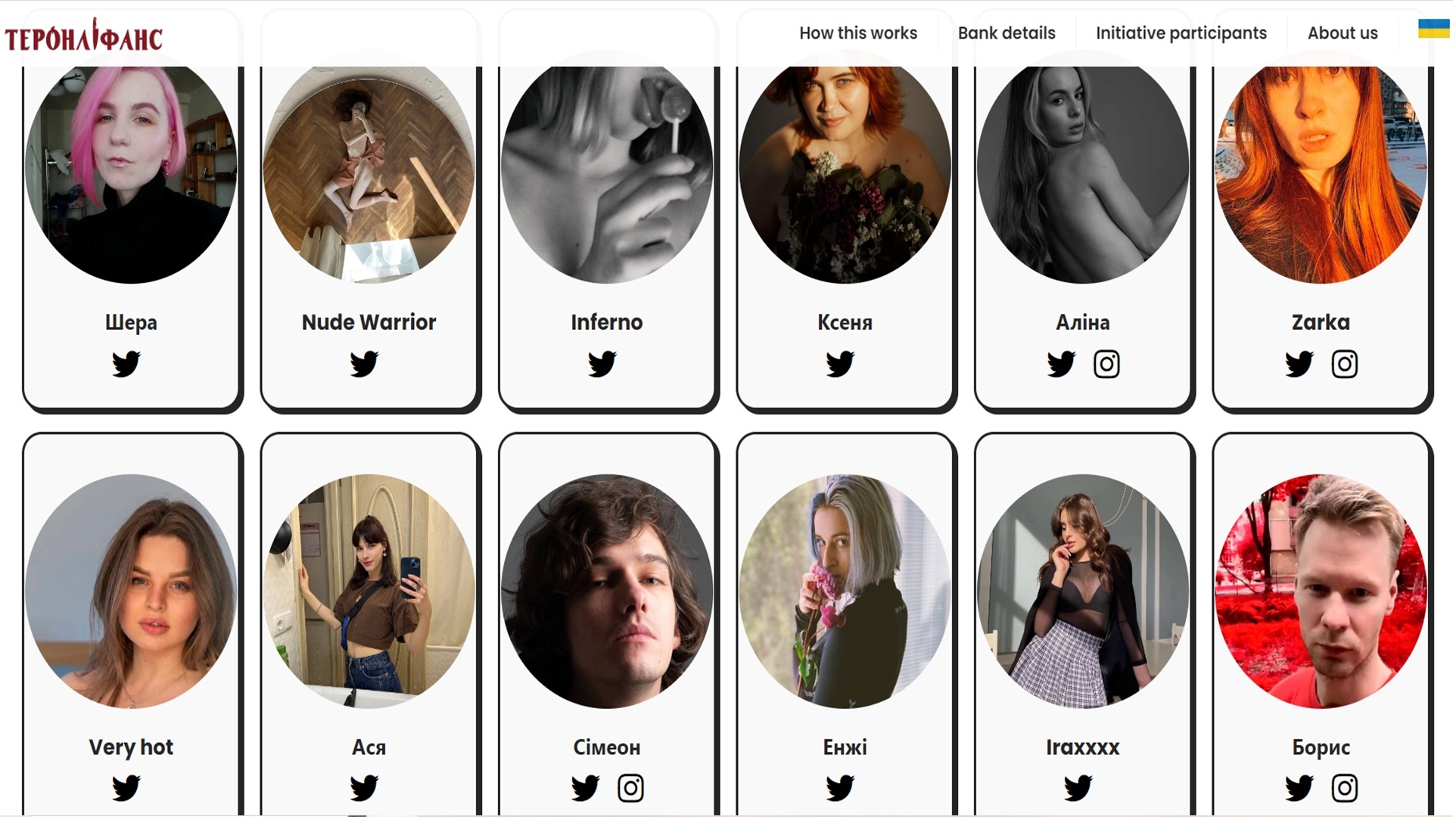The image size is (1453, 817).
Task: Select Very hot's profile photo
Action: (x=131, y=592)
